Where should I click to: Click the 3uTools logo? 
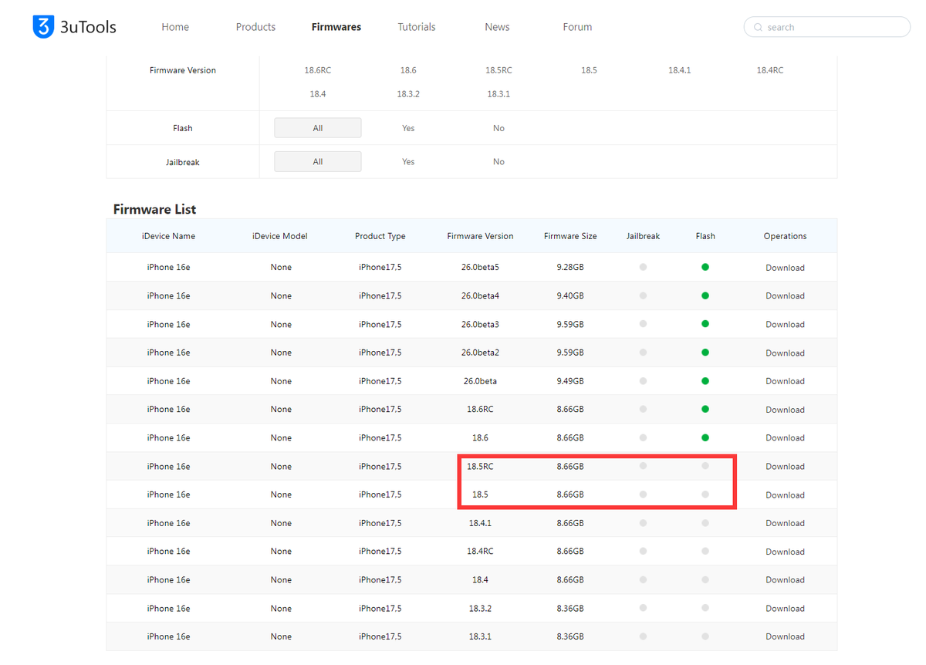coord(74,27)
